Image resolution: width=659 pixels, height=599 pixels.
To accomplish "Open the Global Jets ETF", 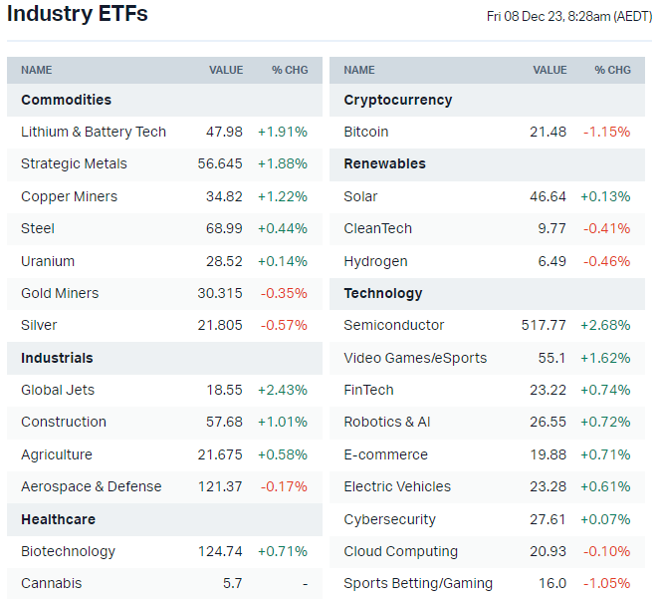I will (x=58, y=390).
